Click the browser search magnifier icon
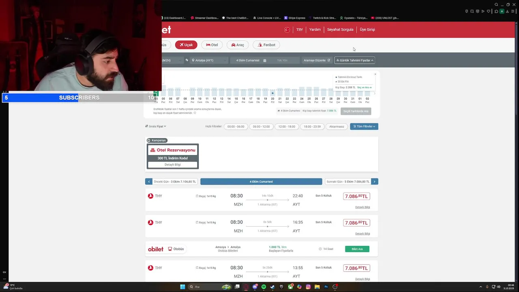 coord(496,5)
